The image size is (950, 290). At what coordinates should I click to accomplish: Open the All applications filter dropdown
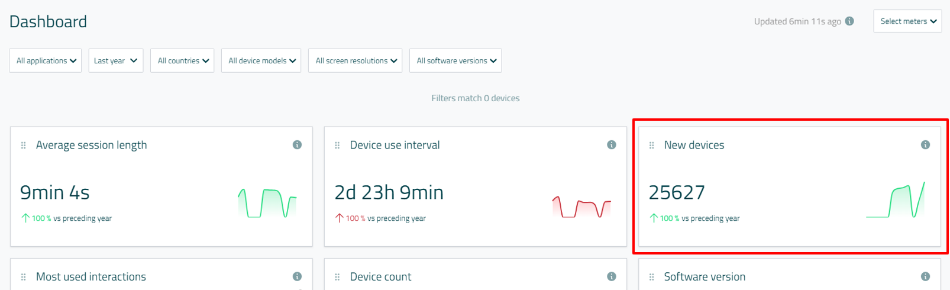point(46,61)
